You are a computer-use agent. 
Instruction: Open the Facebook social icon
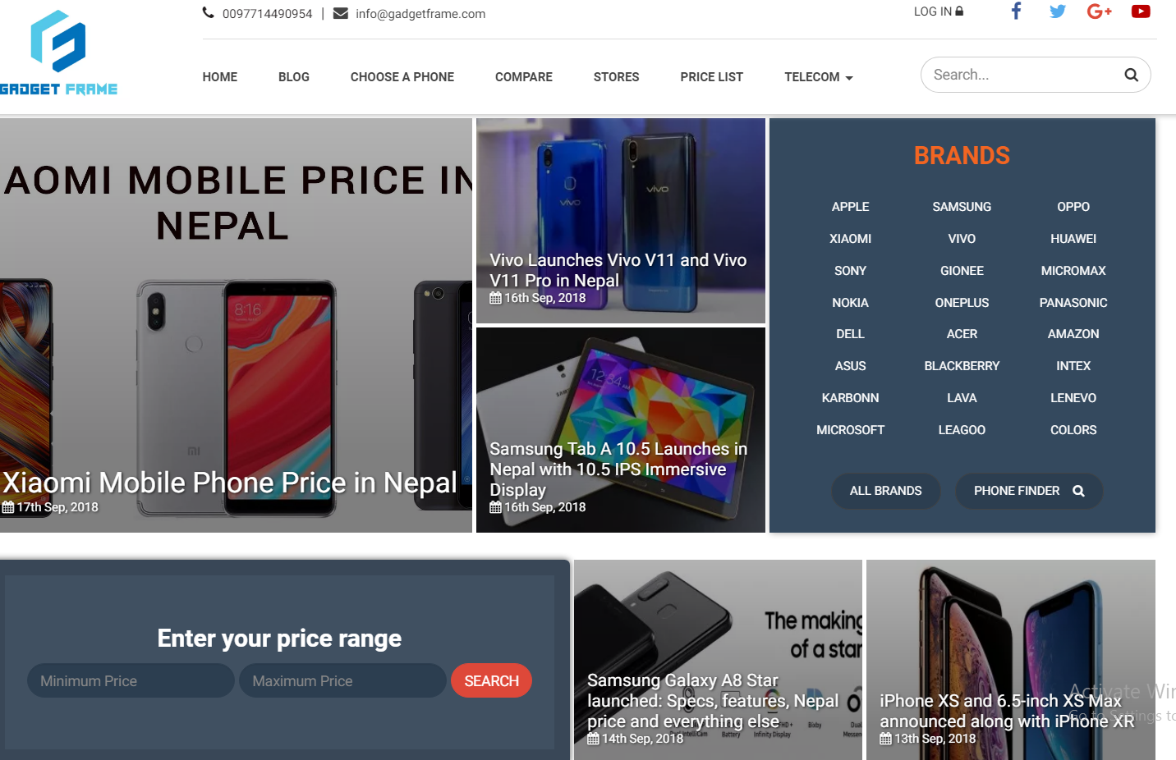1016,11
